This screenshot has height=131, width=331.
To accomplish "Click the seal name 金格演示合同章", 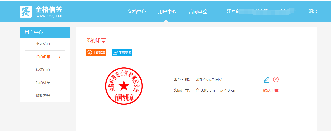I will (209, 80).
